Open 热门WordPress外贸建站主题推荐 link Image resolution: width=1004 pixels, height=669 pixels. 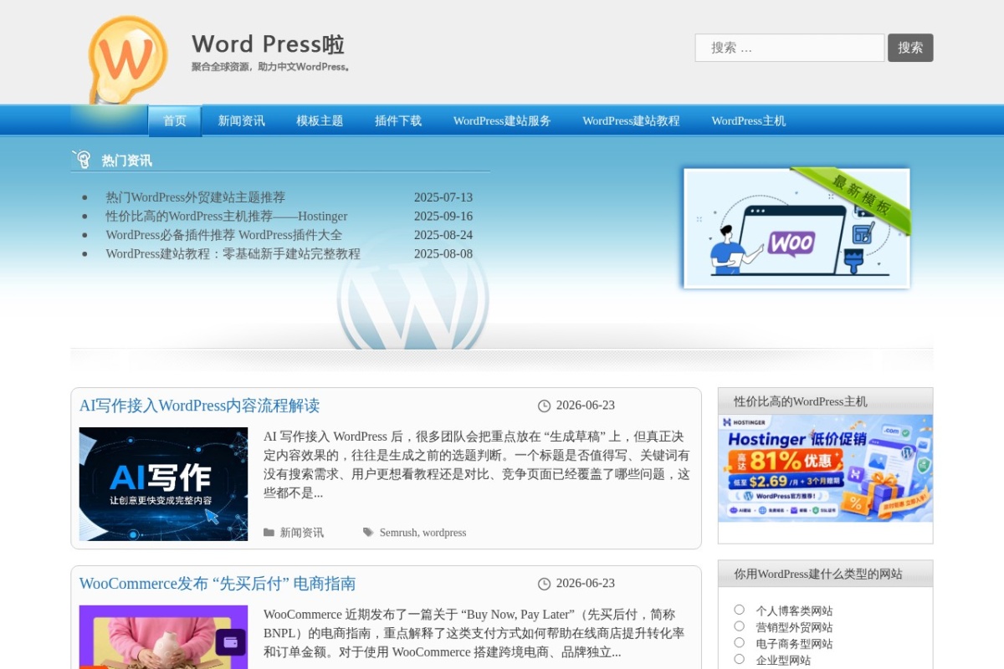(196, 197)
